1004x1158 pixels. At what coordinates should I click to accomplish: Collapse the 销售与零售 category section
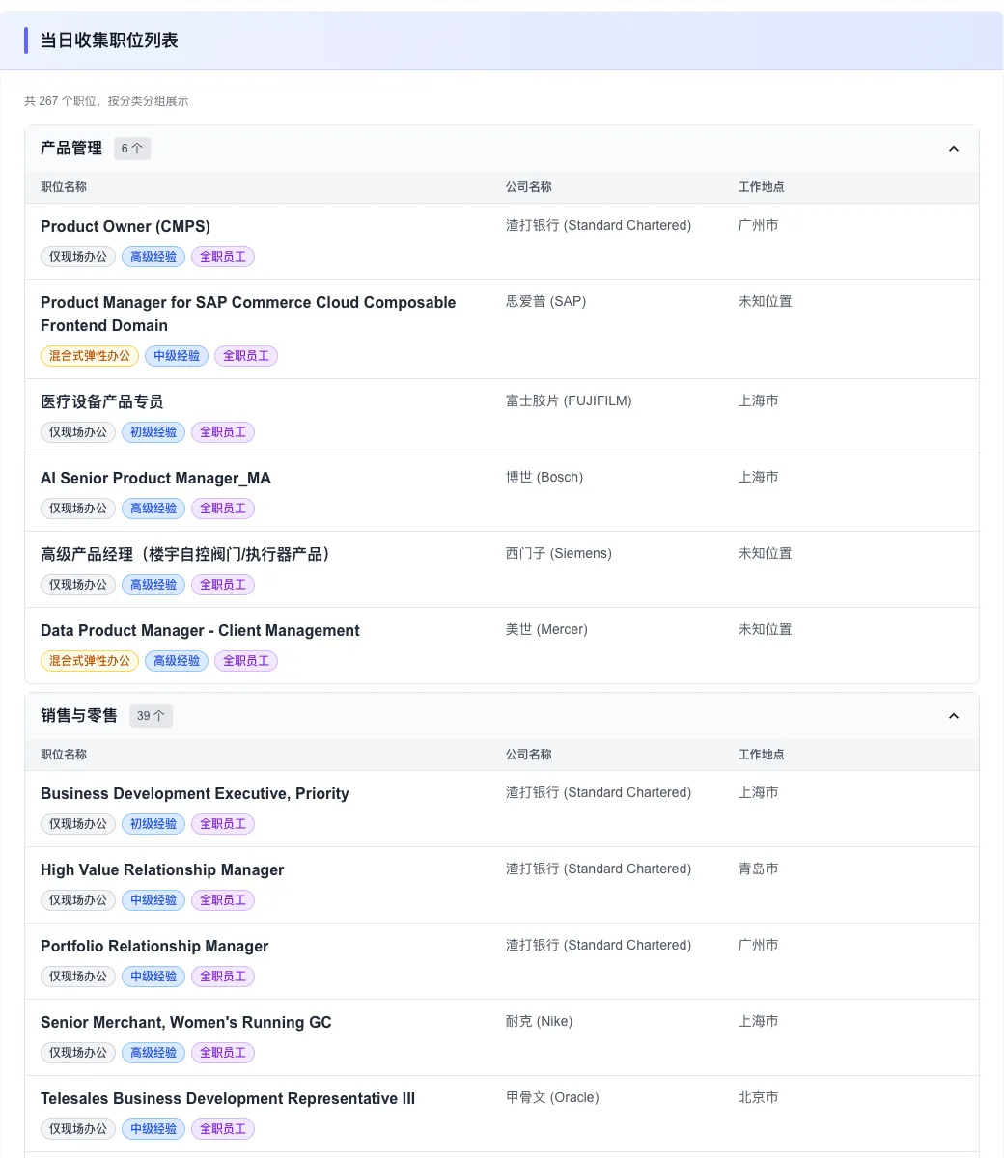point(953,716)
